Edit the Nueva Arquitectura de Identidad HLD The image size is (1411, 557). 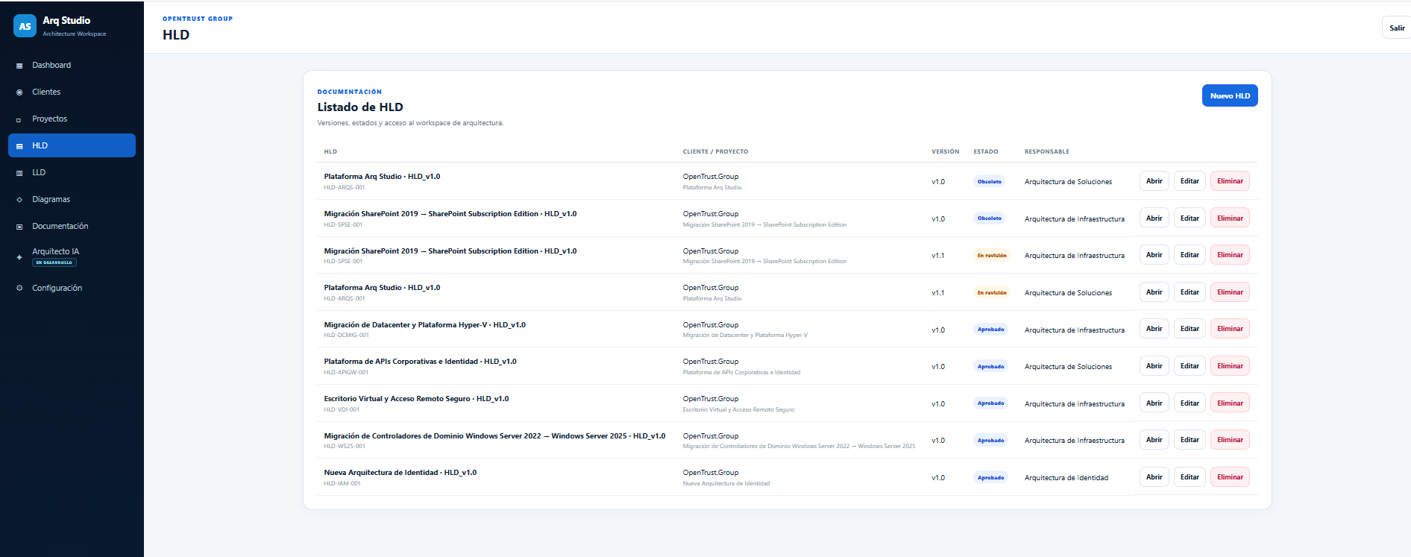[1190, 477]
